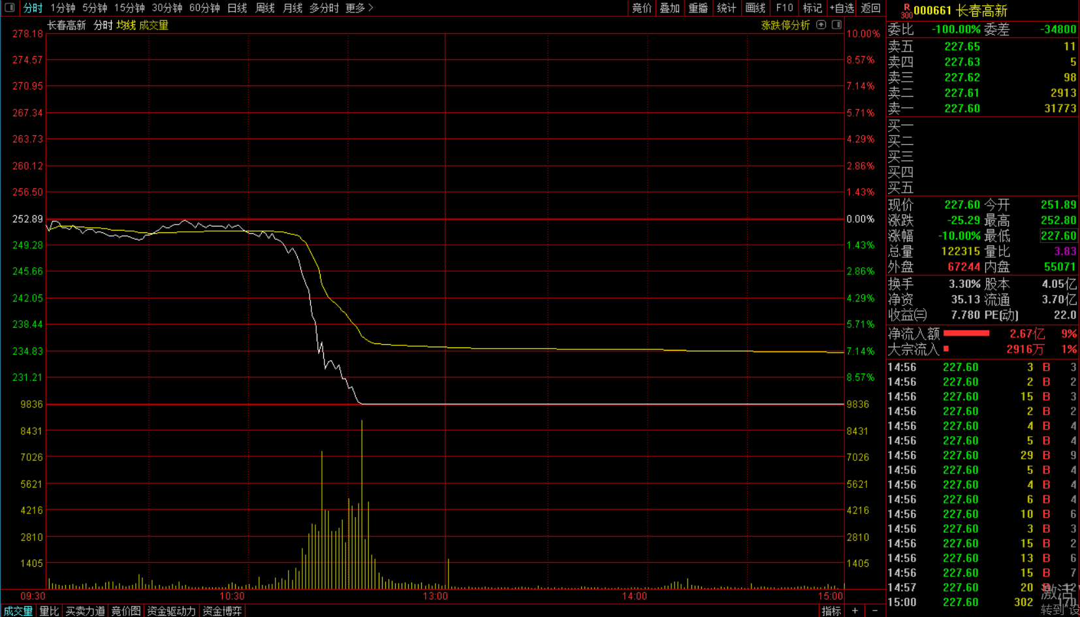The width and height of the screenshot is (1080, 617).
Task: Open the 标记 mark tool
Action: coord(812,8)
